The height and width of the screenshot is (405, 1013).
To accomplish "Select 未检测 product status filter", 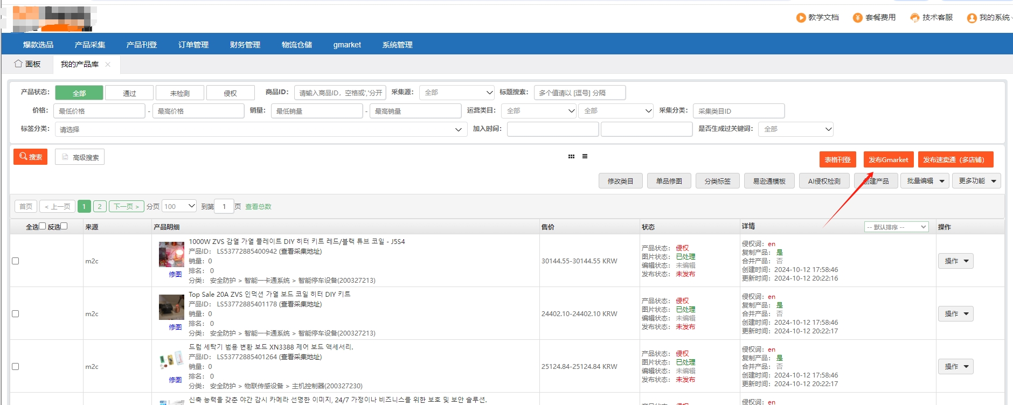I will point(180,93).
